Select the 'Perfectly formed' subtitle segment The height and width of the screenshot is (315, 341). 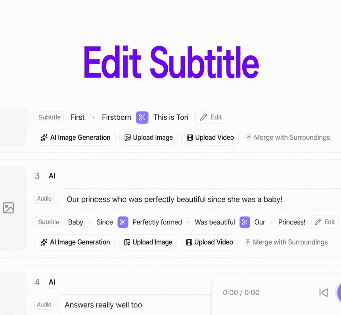click(x=157, y=222)
